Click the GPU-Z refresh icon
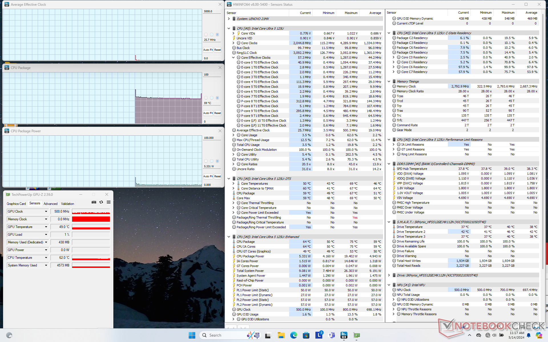 101,202
